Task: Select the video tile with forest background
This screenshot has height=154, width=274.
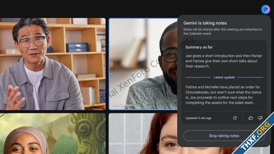Action: 53,134
